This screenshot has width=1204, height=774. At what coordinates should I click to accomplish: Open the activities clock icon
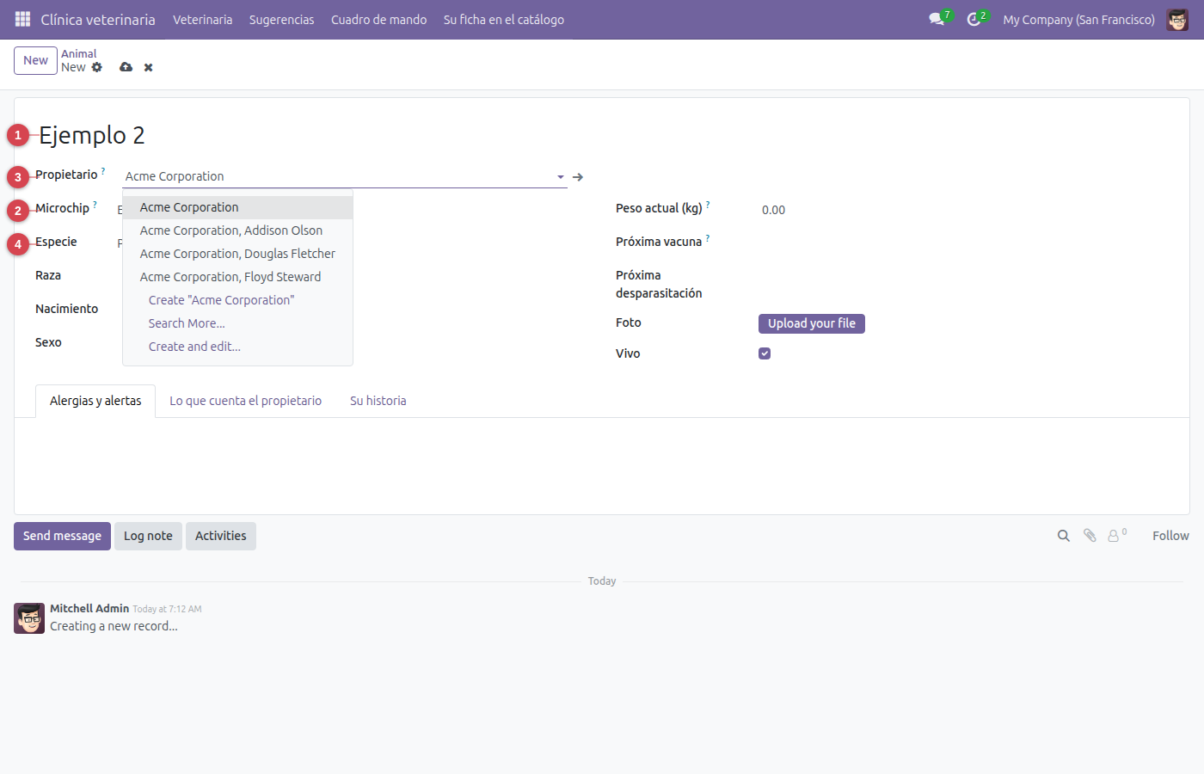tap(974, 19)
